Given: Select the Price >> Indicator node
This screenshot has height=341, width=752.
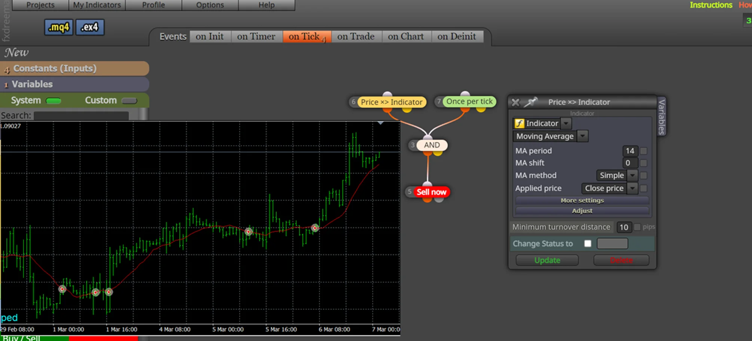Looking at the screenshot, I should 391,102.
